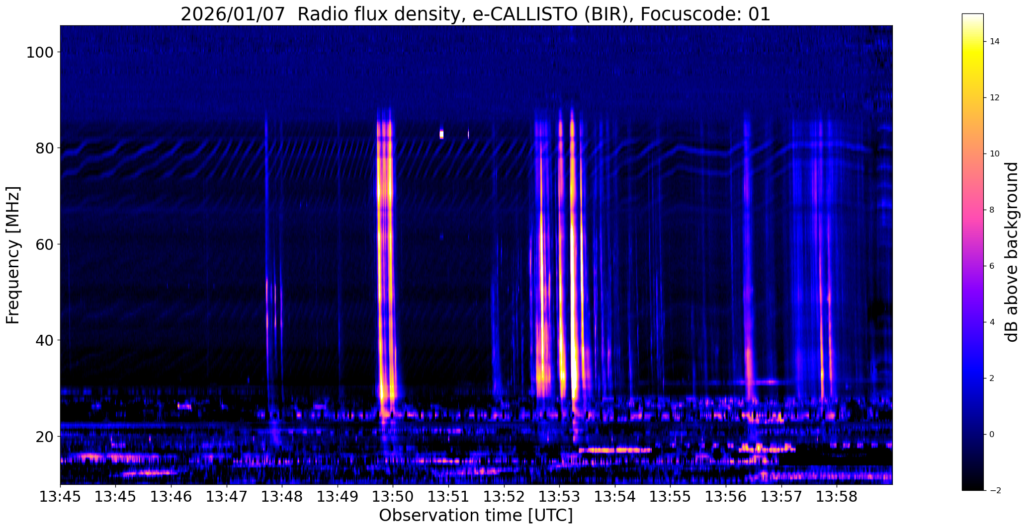The height and width of the screenshot is (530, 1027).
Task: Click the colorbar tick label 6
Action: click(992, 266)
